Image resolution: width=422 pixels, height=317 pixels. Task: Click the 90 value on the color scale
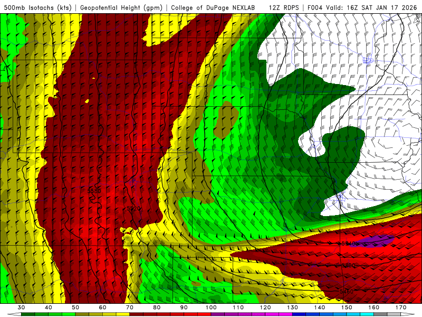184,307
